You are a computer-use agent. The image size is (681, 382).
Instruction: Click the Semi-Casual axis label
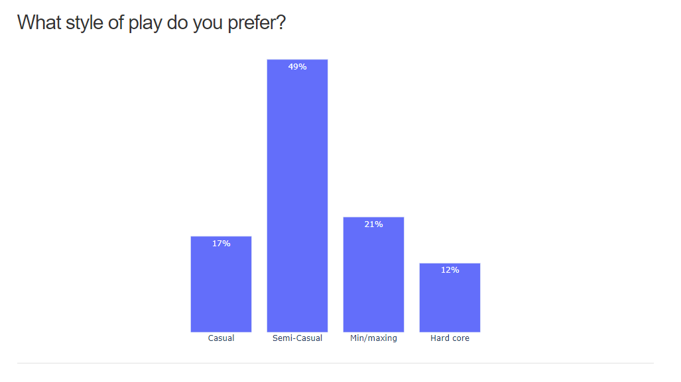tap(298, 338)
